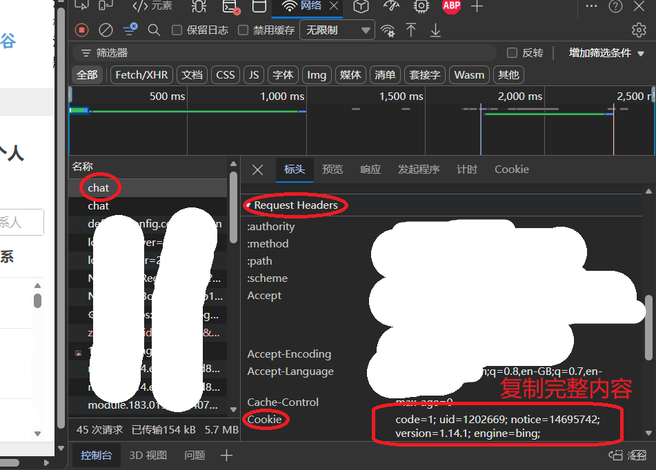Export HAR file with down arrow
This screenshot has width=656, height=470.
click(x=435, y=30)
